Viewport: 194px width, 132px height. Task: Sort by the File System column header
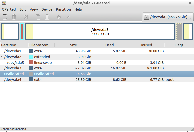pyautogui.click(x=41, y=45)
